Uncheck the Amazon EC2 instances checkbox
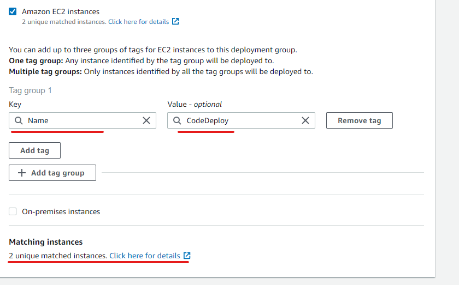This screenshot has height=285, width=459. [13, 11]
